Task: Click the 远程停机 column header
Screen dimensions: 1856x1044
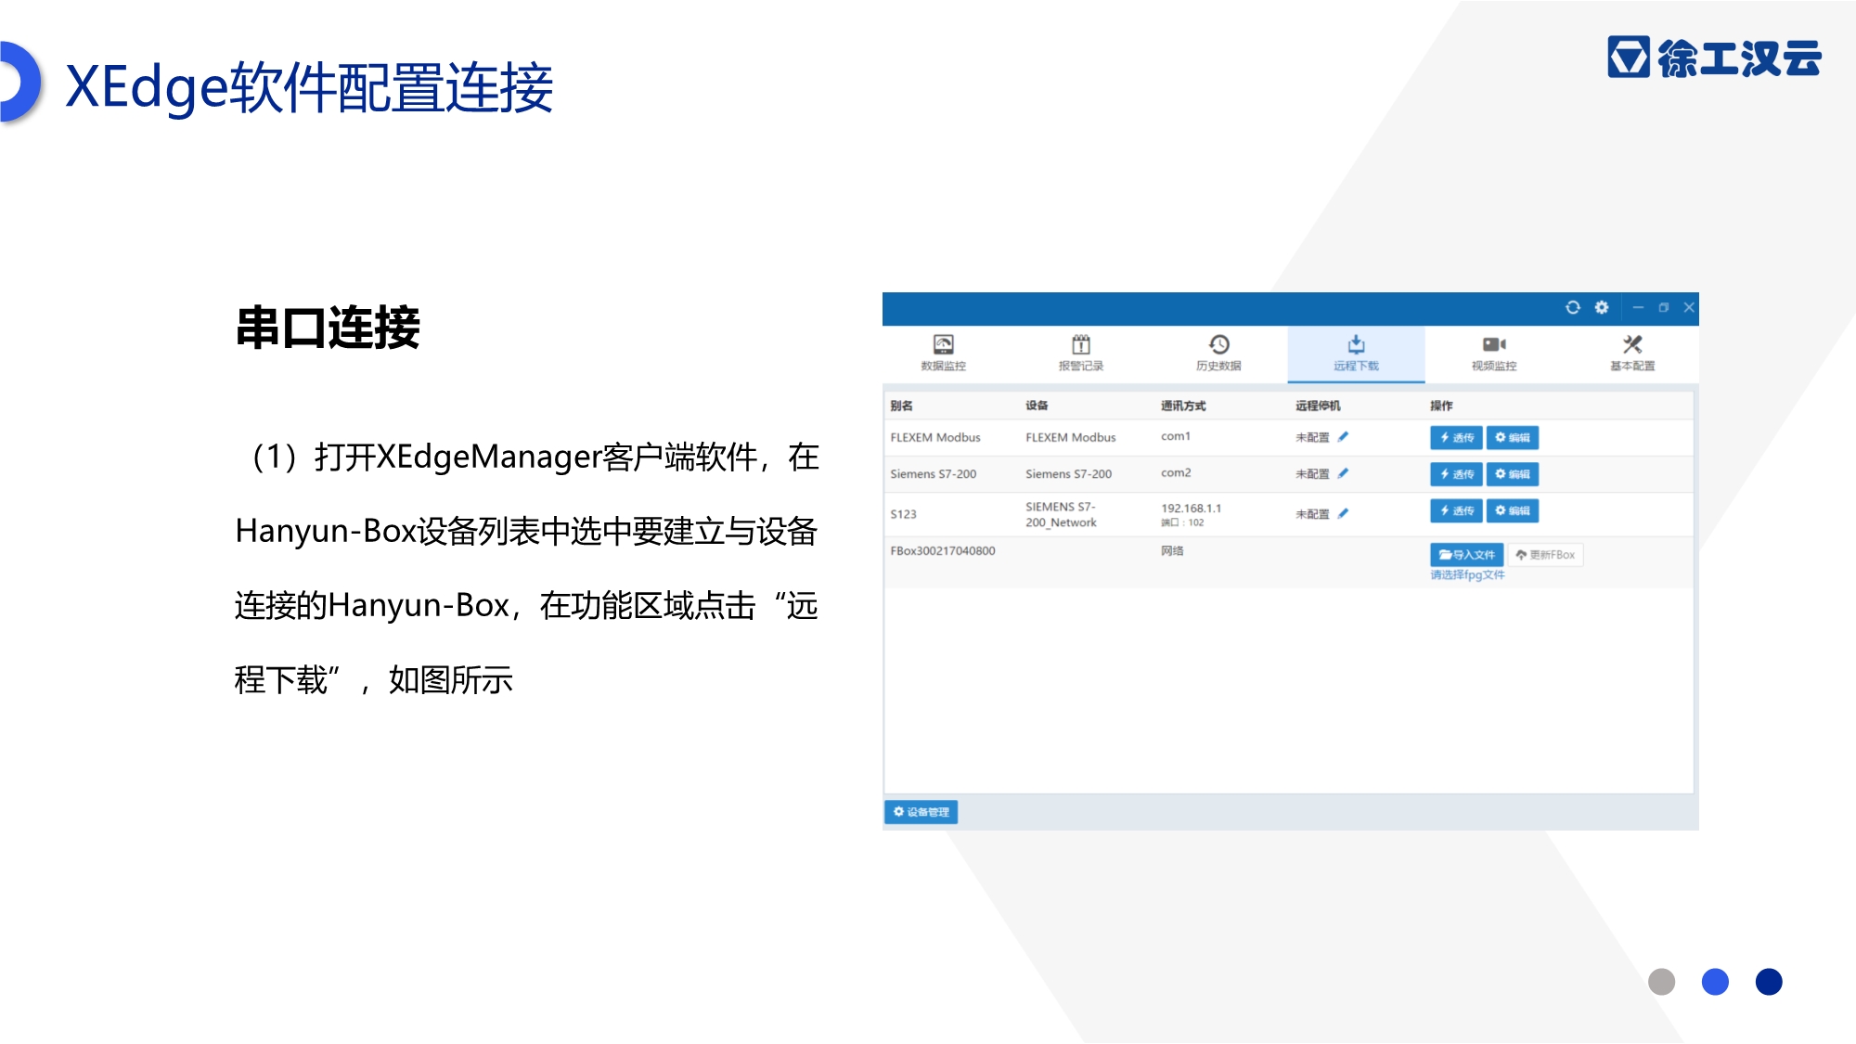Action: [1318, 406]
